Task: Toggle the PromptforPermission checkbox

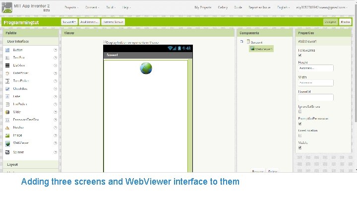Action: 300,124
